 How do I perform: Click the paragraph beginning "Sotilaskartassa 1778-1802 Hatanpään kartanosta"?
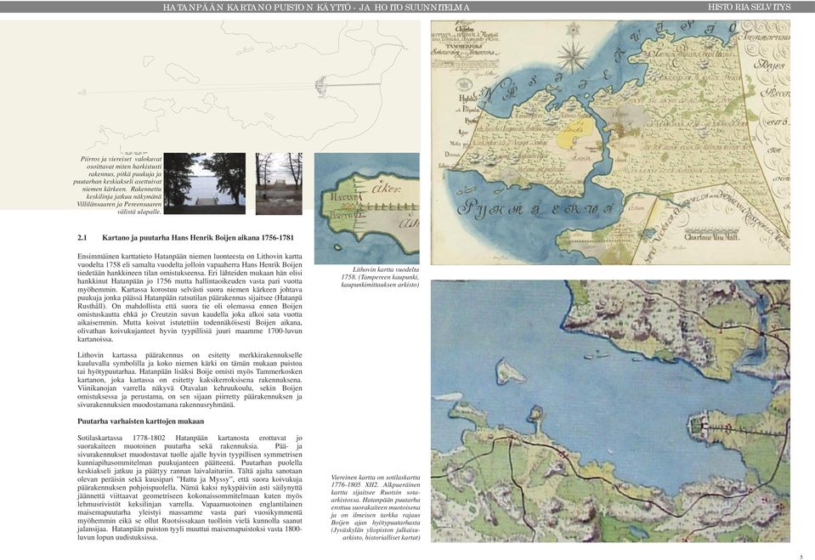tap(190, 488)
